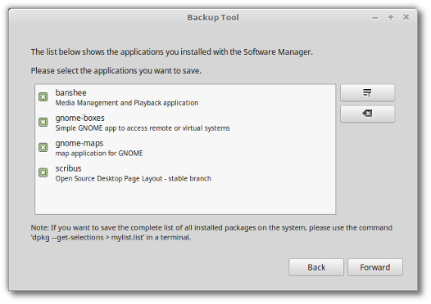Maximize the Backup Tool window using plus icon

click(391, 17)
